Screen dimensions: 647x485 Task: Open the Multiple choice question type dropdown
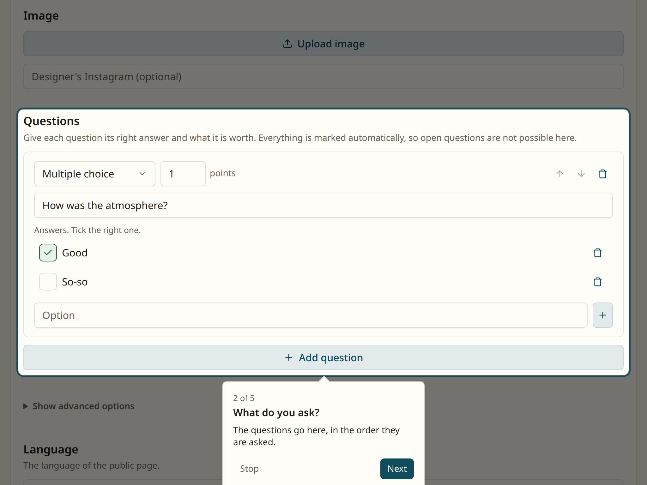pyautogui.click(x=95, y=174)
